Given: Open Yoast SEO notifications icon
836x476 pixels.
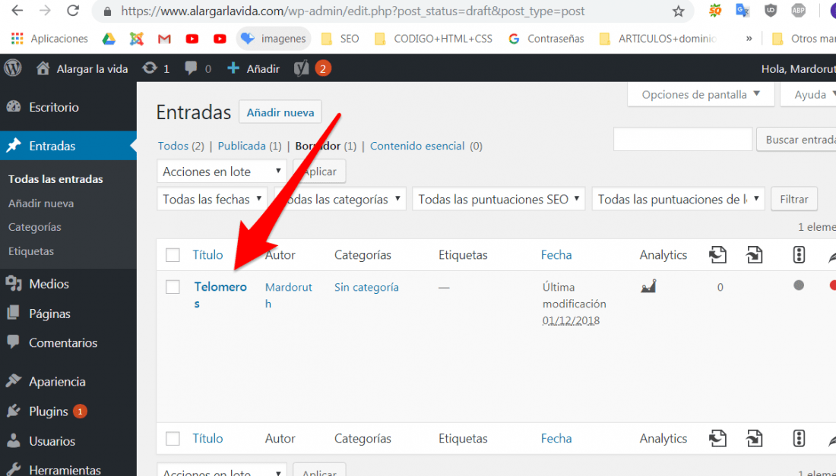Looking at the screenshot, I should 312,68.
